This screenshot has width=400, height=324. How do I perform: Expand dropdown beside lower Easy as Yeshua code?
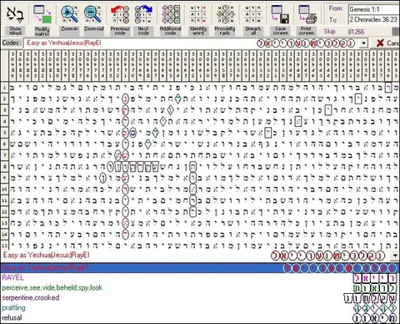[x=395, y=256]
